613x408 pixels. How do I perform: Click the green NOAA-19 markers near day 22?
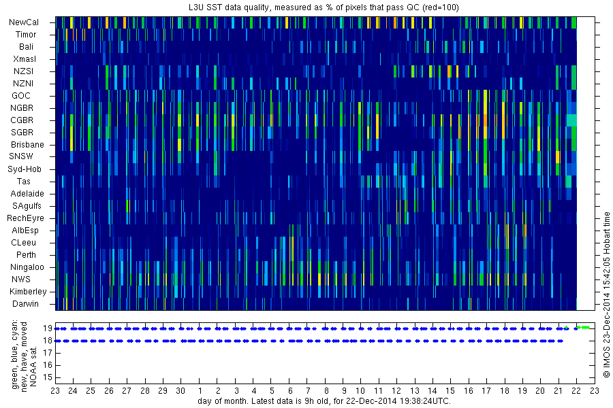point(583,328)
